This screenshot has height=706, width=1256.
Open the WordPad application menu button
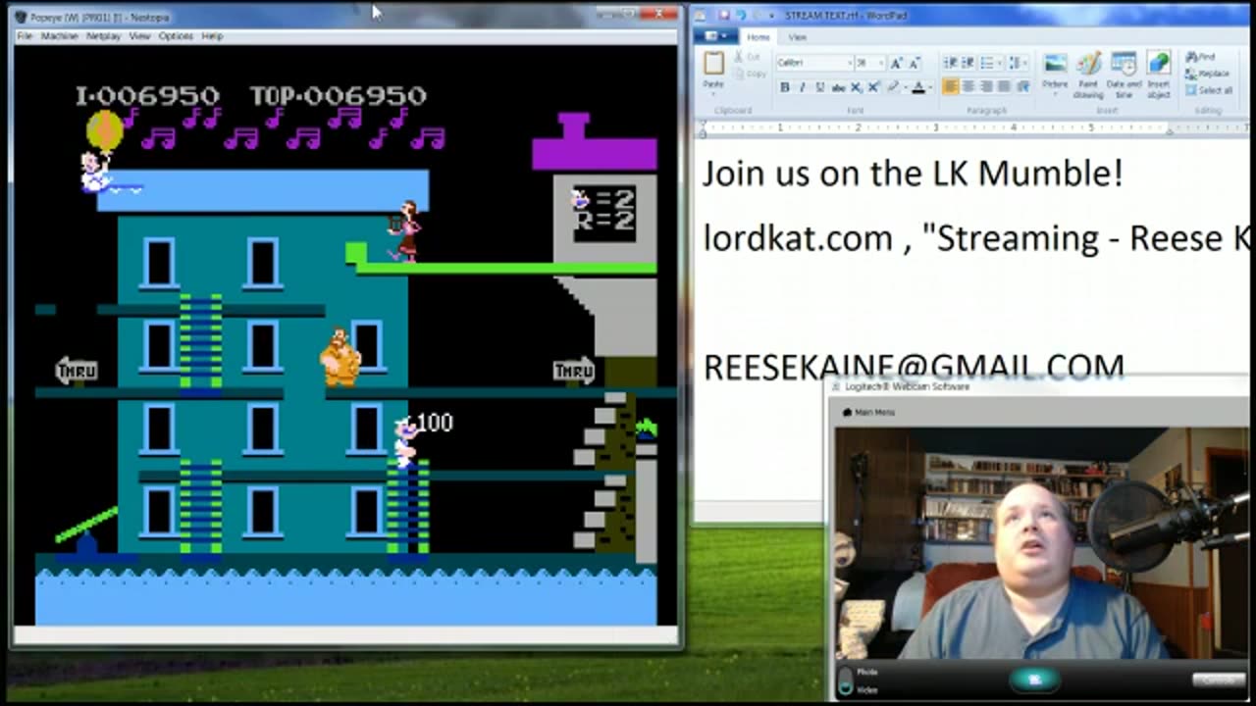[x=716, y=37]
